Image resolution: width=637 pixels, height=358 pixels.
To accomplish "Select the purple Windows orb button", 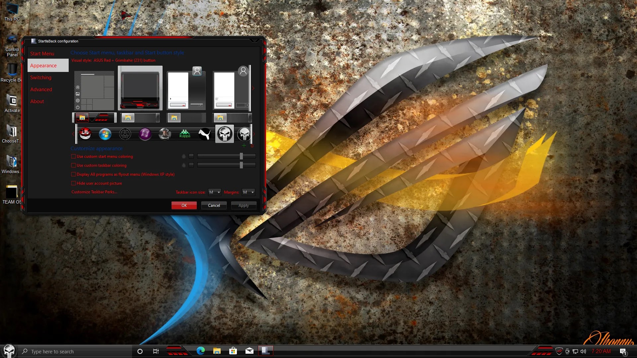I will click(x=145, y=134).
